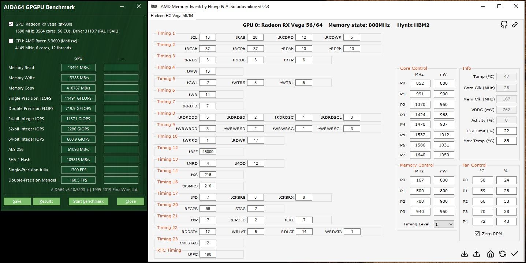Click the tCL value field

coord(208,37)
